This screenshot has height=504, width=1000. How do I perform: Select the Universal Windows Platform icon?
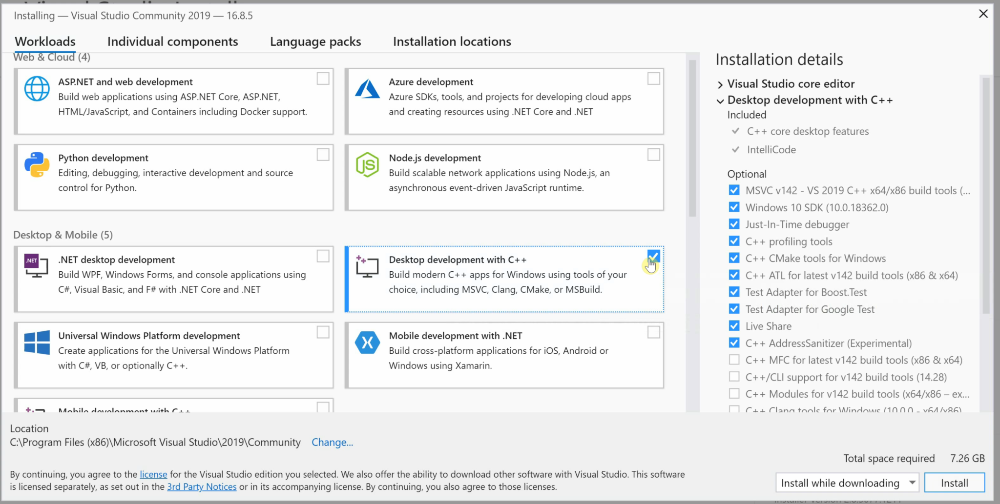(37, 343)
